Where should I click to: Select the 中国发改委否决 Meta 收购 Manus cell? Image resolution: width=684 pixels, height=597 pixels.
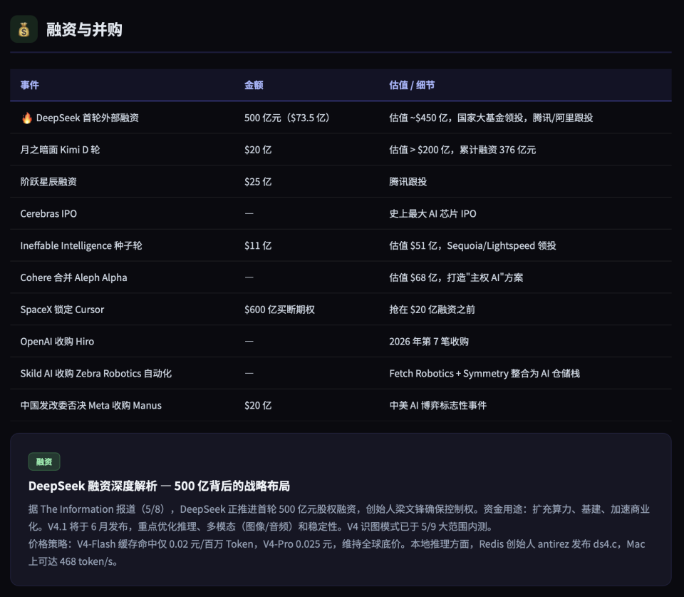(90, 405)
